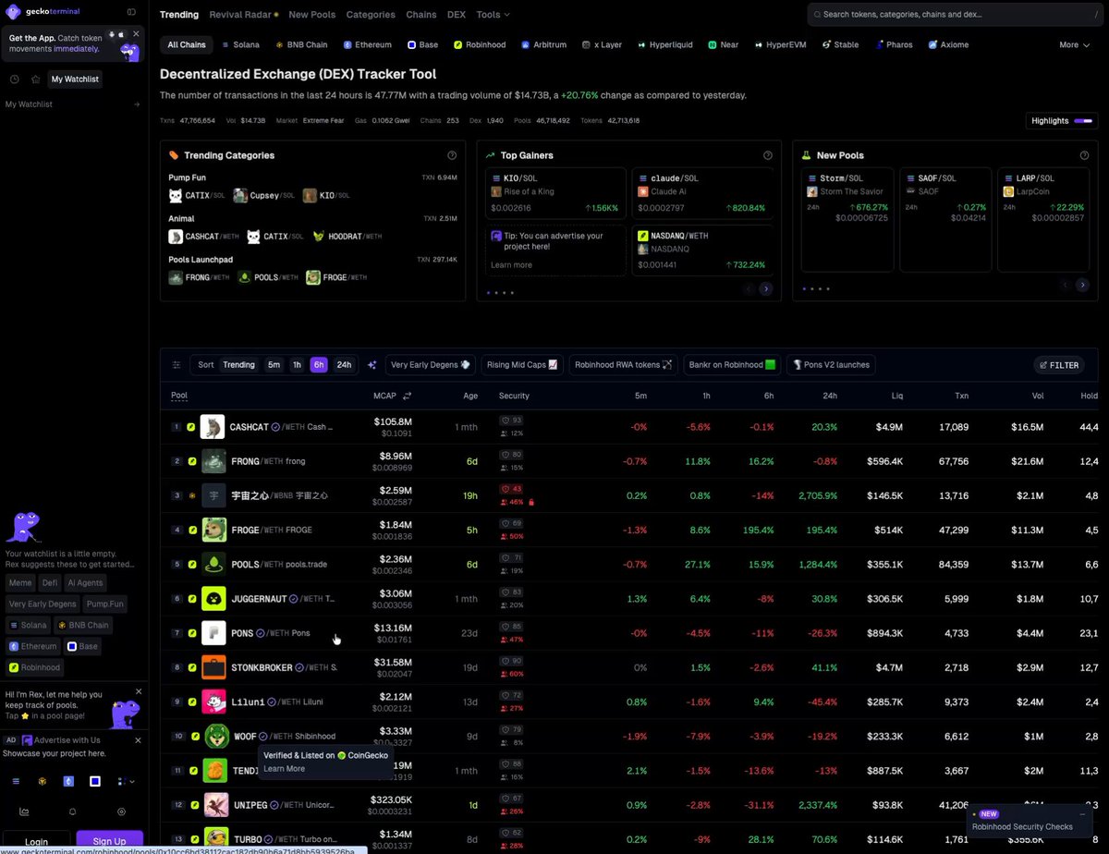Open the notifications bell icon in sidebar
The height and width of the screenshot is (854, 1109).
coord(73,811)
